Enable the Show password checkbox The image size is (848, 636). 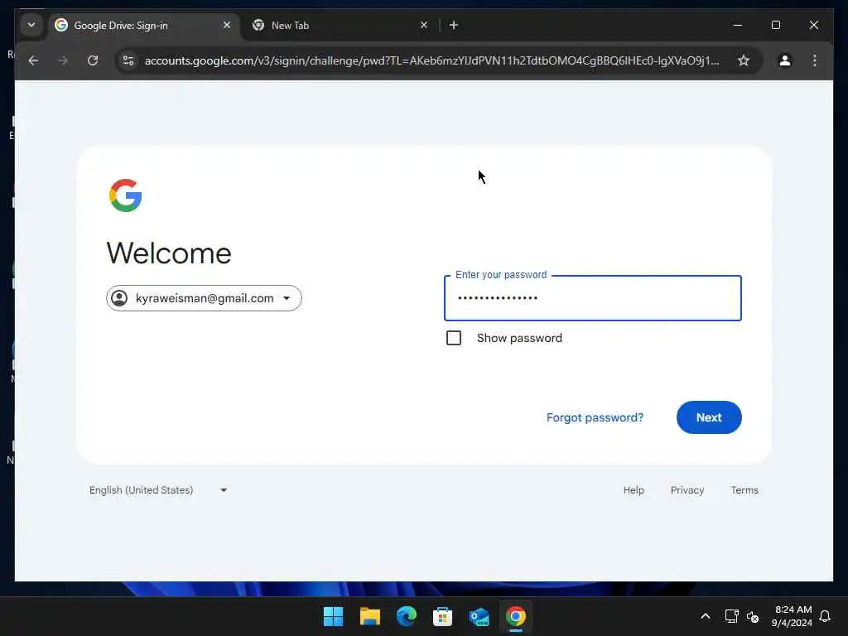point(454,338)
